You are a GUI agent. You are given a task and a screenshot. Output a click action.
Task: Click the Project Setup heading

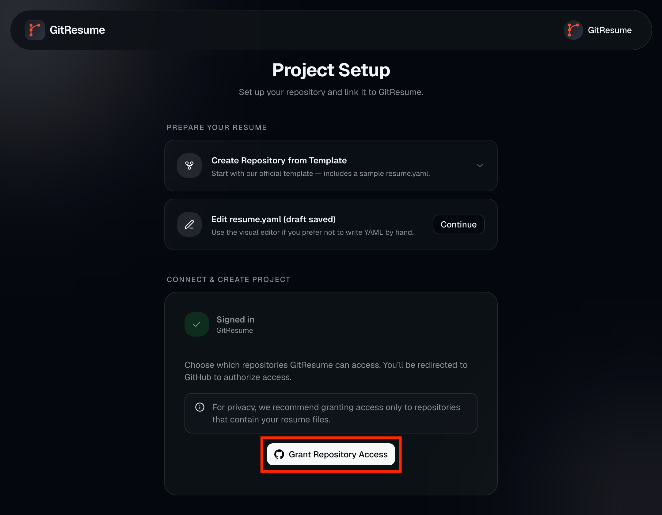pos(331,70)
